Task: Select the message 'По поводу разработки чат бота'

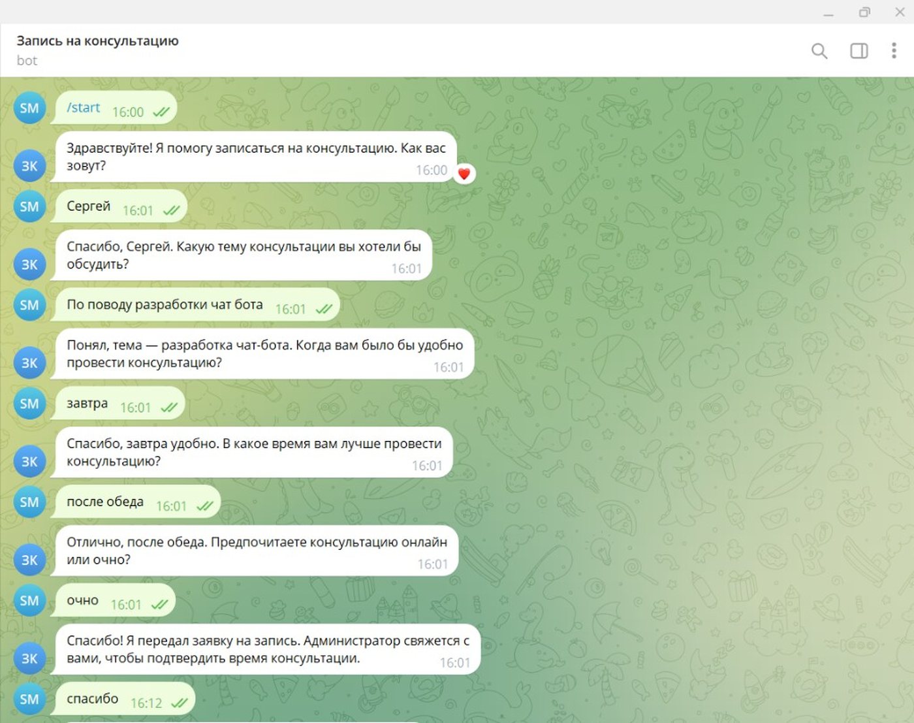Action: click(197, 305)
